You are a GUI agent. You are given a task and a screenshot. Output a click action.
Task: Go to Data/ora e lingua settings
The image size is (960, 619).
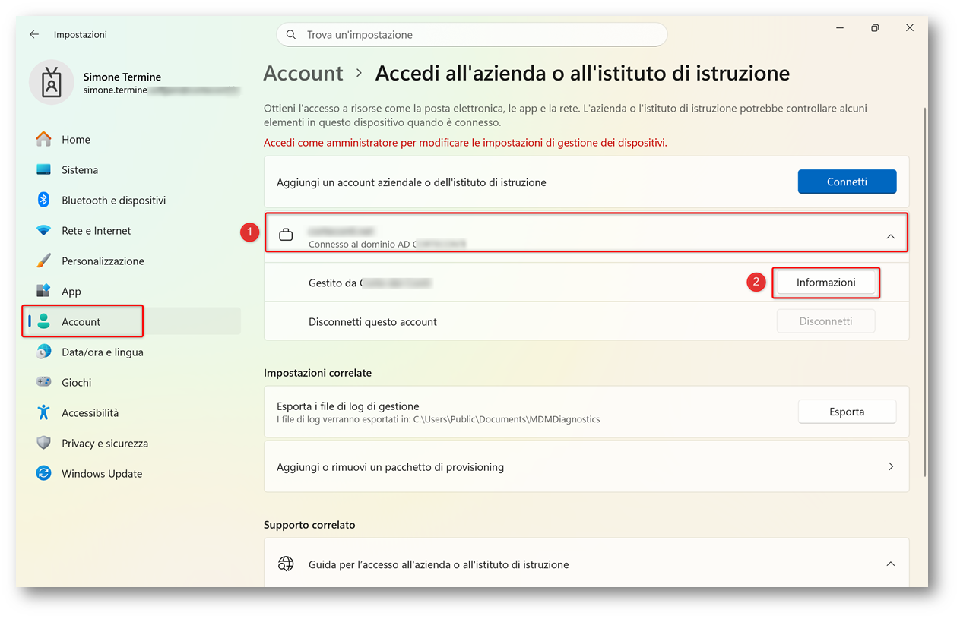[x=102, y=352]
